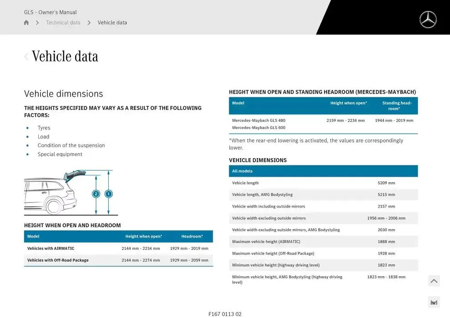The image size is (450, 318).
Task: Click the chevron before Vehicle data breadcrumb
Action: (89, 23)
